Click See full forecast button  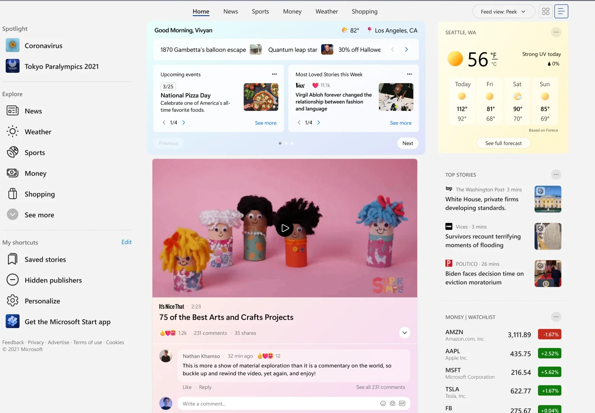503,143
